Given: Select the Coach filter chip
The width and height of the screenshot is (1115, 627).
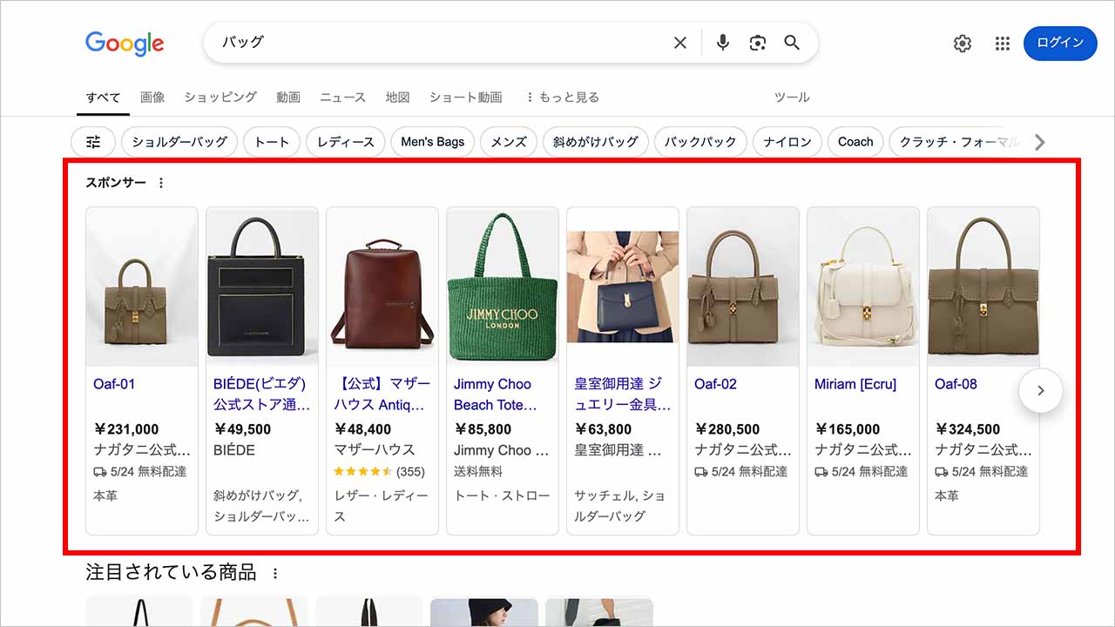Looking at the screenshot, I should 855,142.
